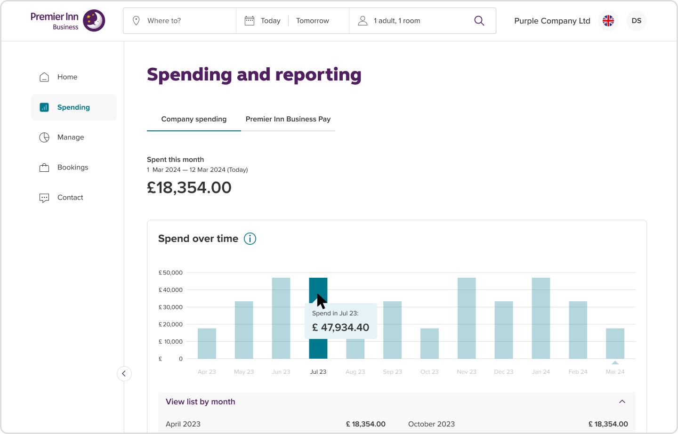Click the £18,354.00 spent this month total
The width and height of the screenshot is (678, 434).
pos(189,188)
